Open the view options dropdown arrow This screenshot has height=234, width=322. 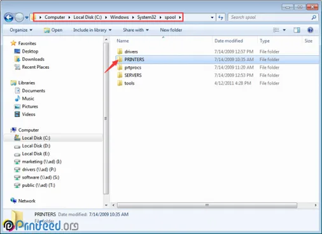click(284, 30)
